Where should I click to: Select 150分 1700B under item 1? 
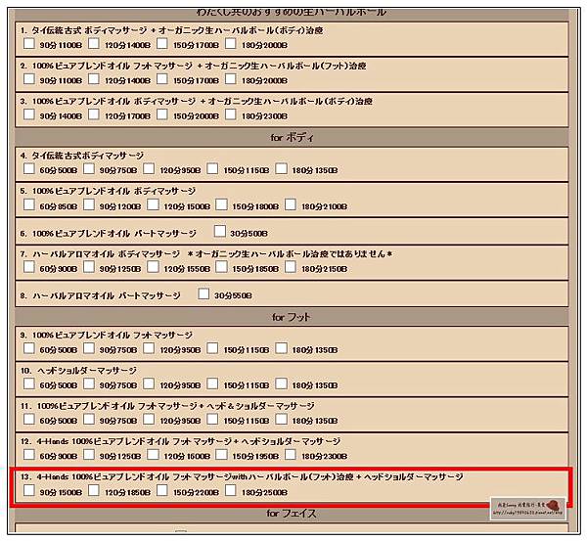162,44
